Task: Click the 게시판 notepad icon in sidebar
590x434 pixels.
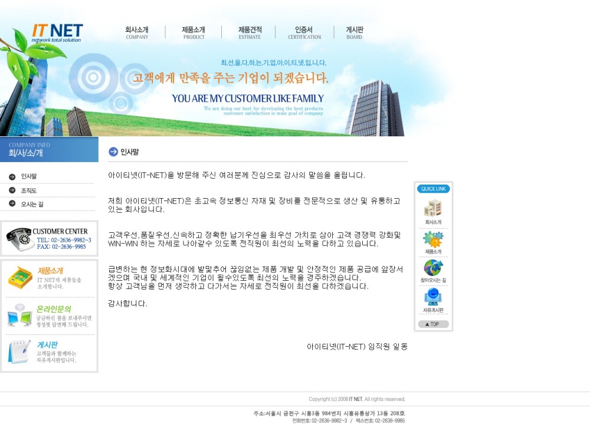Action: click(x=19, y=352)
